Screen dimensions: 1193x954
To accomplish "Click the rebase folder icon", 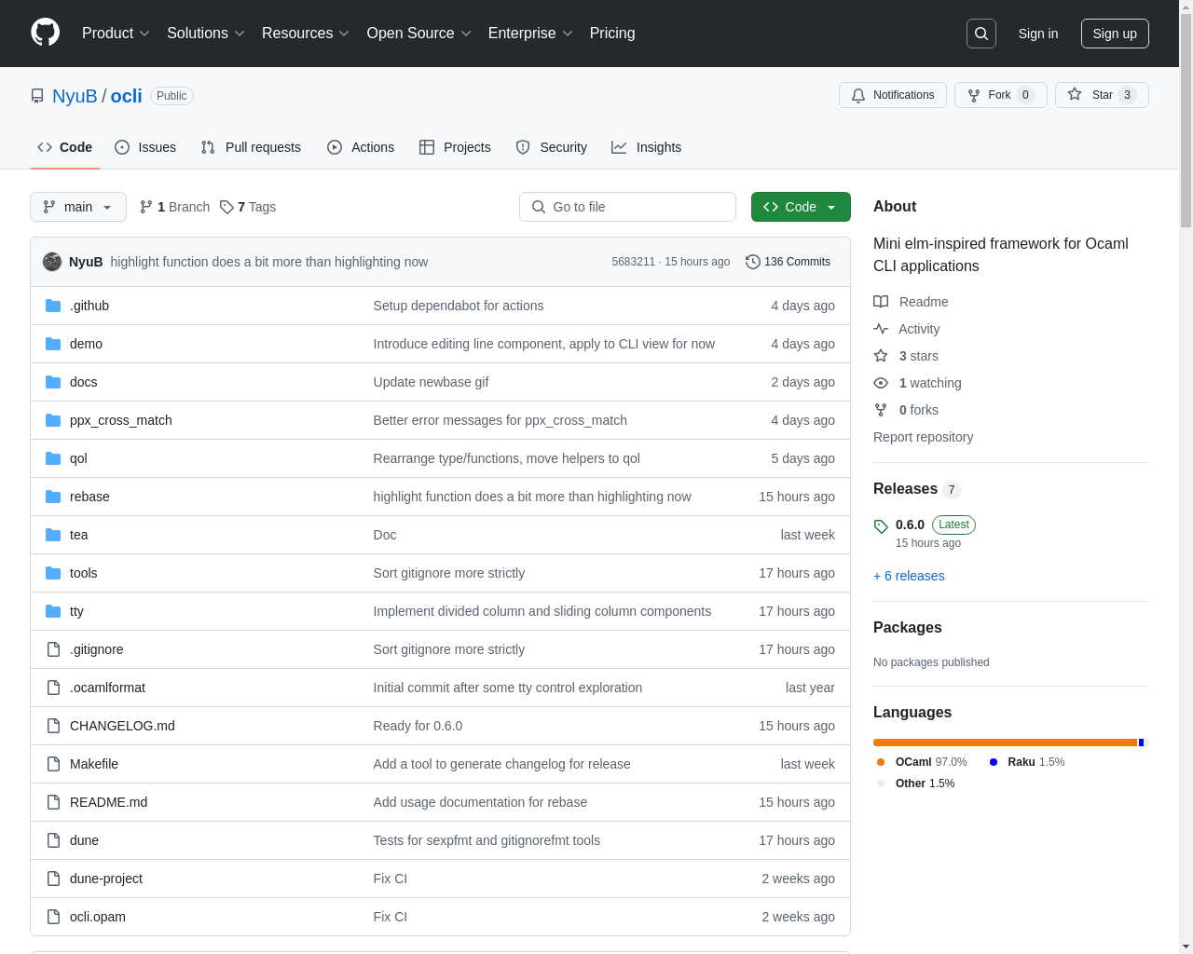I will point(53,497).
